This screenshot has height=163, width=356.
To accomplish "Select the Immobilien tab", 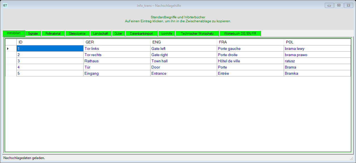I will pyautogui.click(x=14, y=33).
